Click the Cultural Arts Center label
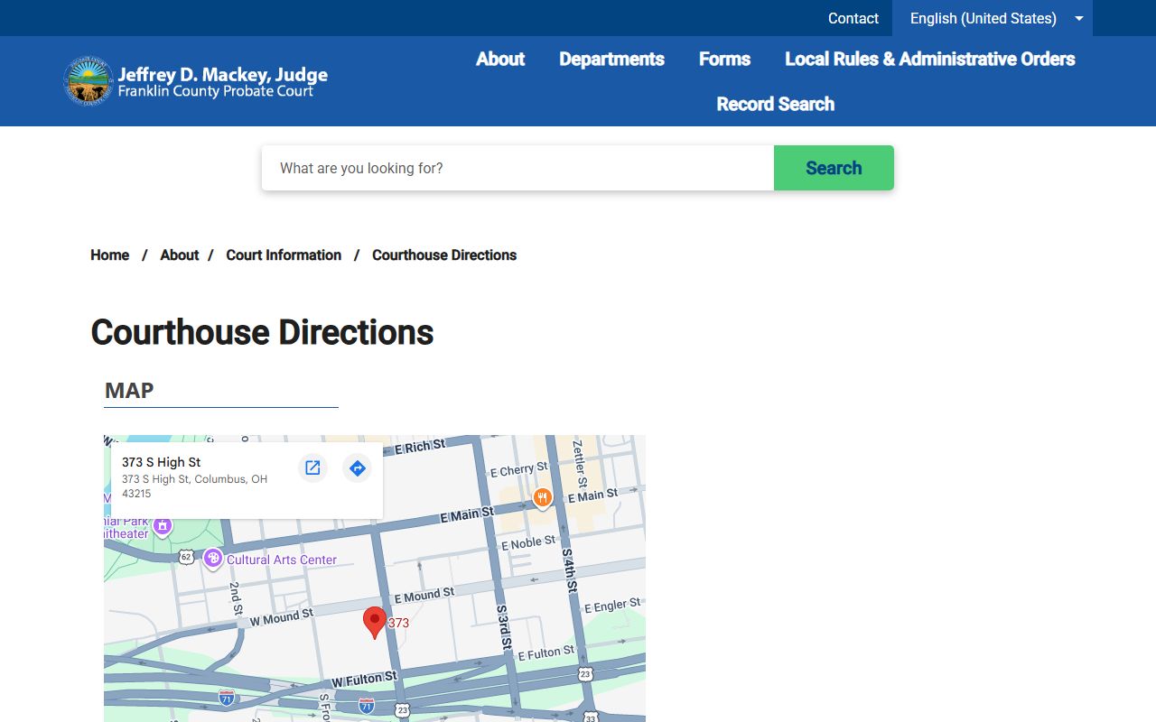The image size is (1156, 722). tap(282, 560)
